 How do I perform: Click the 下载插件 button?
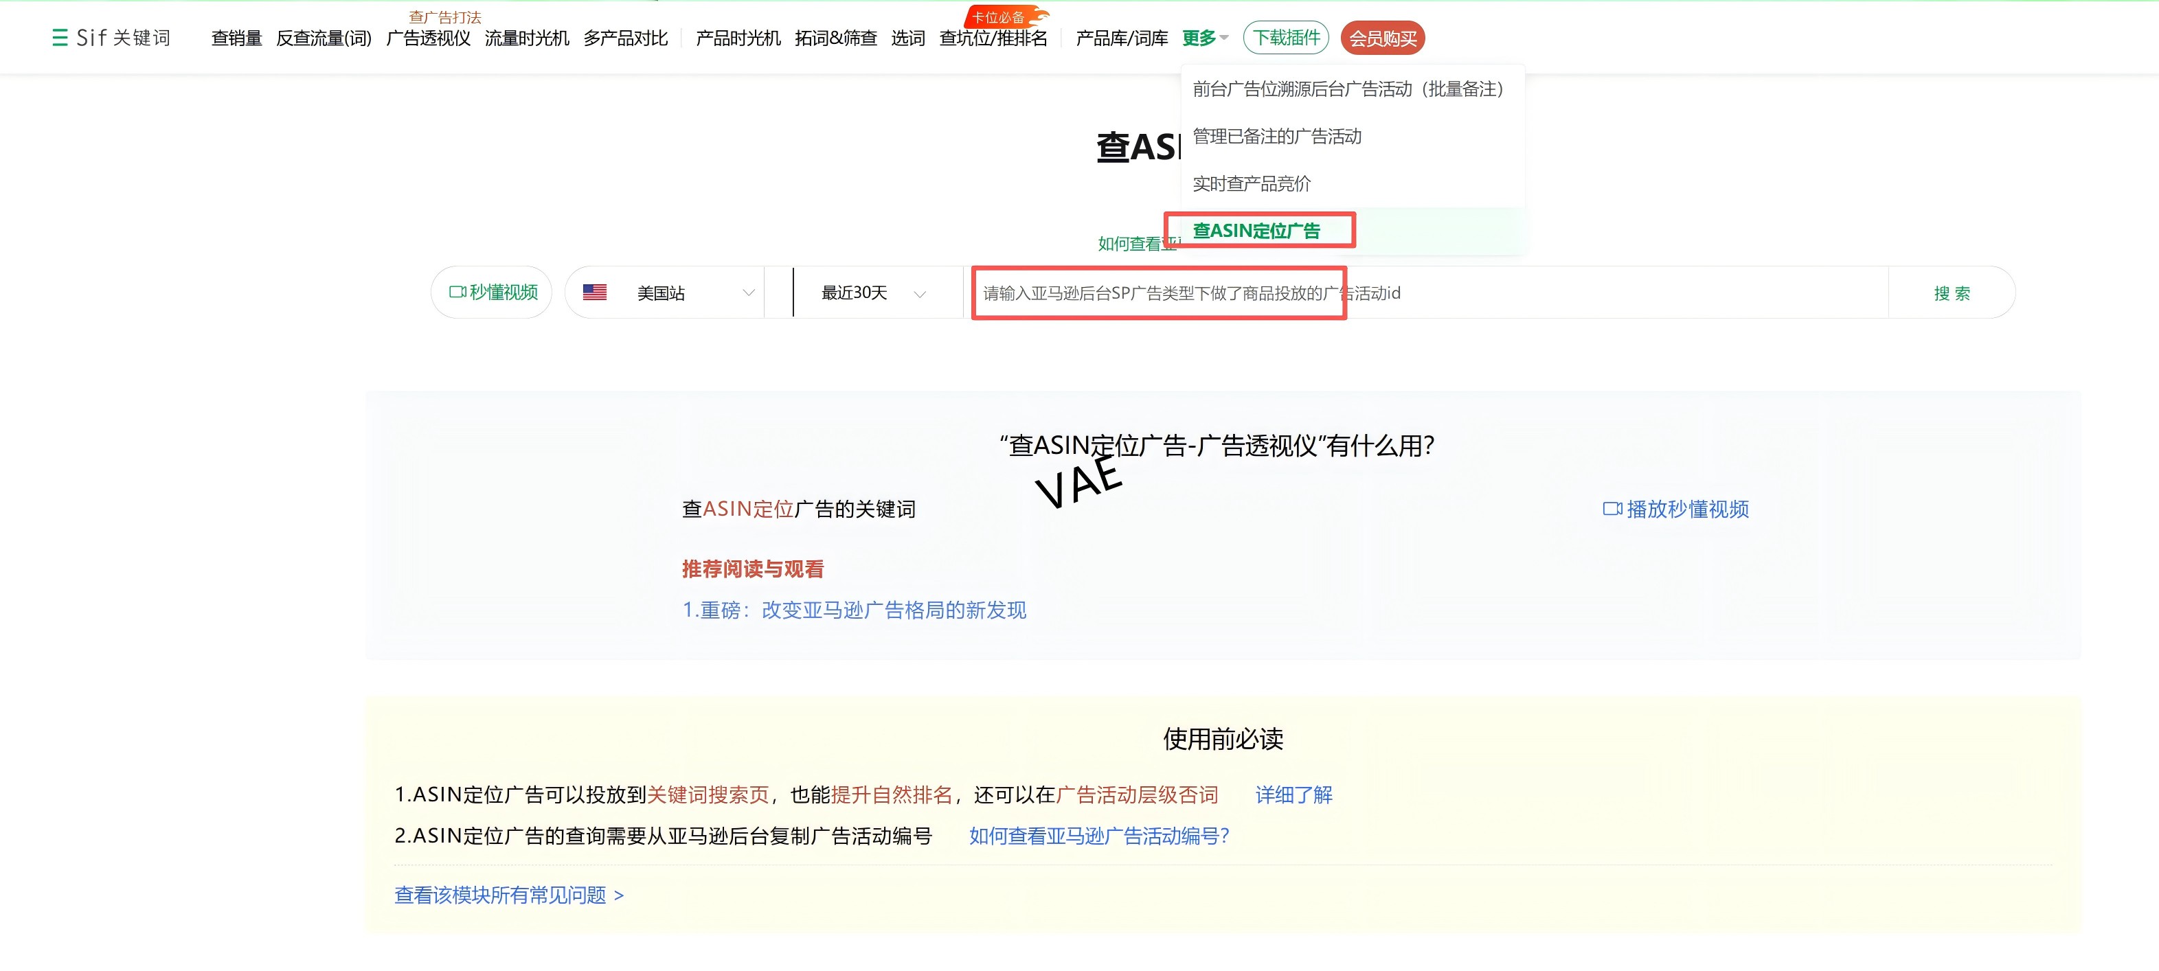[x=1286, y=38]
